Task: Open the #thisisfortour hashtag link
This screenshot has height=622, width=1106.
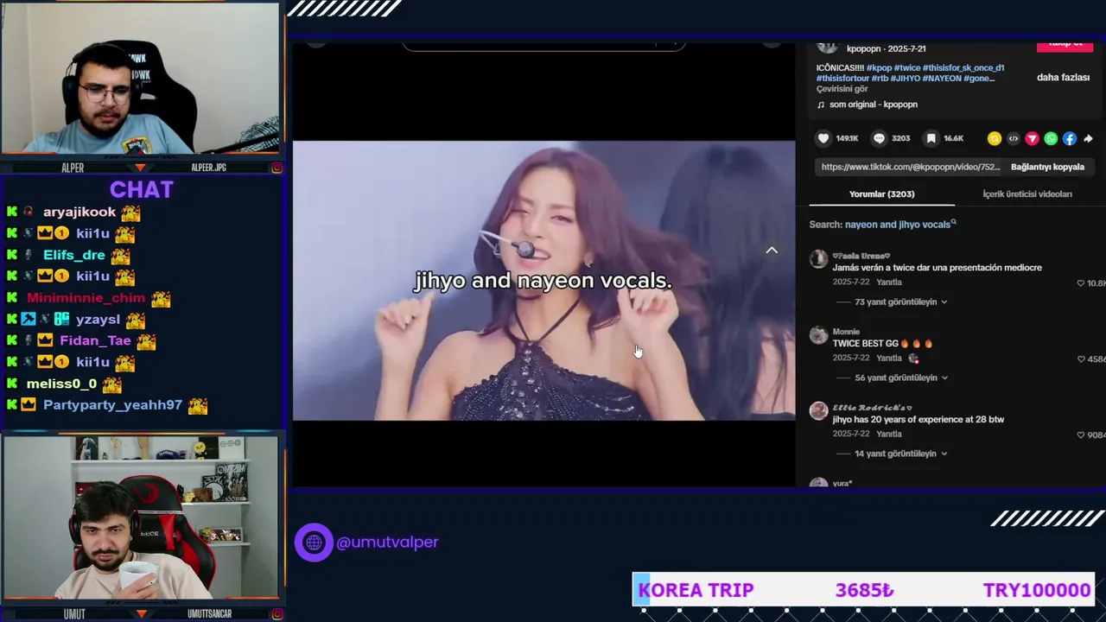Action: coord(843,79)
